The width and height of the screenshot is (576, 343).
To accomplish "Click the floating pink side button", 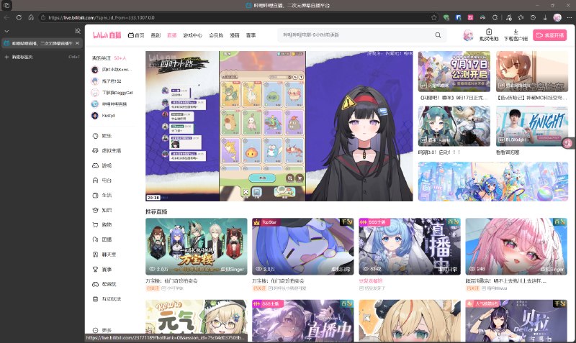I will [569, 143].
